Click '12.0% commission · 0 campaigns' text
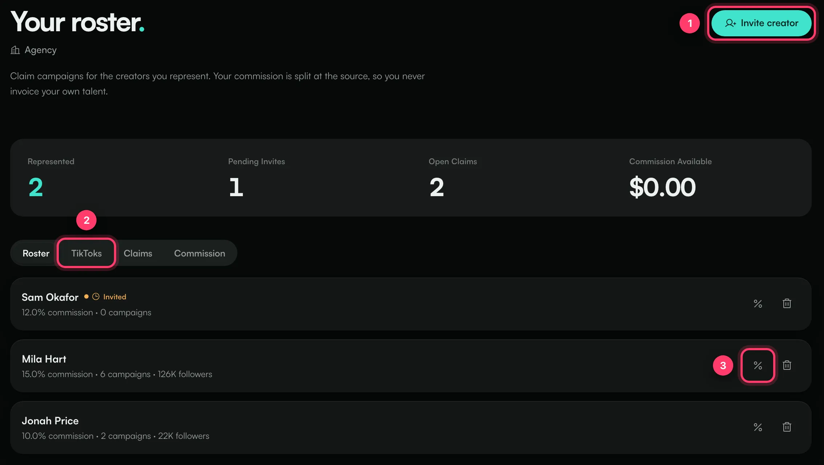 86,312
